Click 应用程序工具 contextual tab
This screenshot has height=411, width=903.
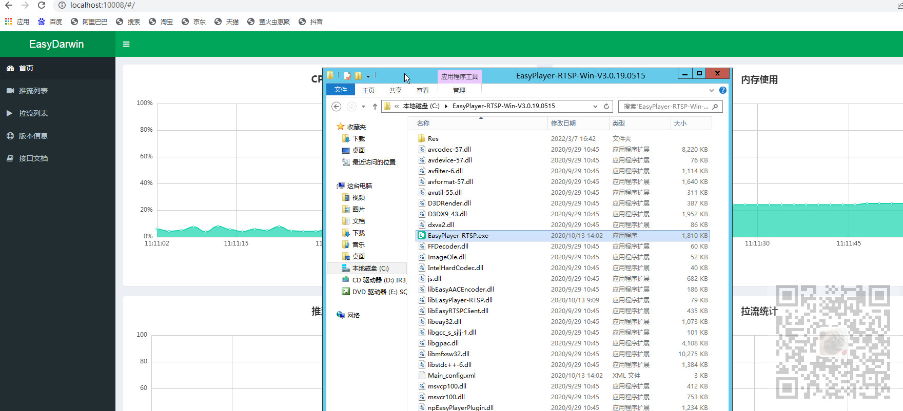460,76
